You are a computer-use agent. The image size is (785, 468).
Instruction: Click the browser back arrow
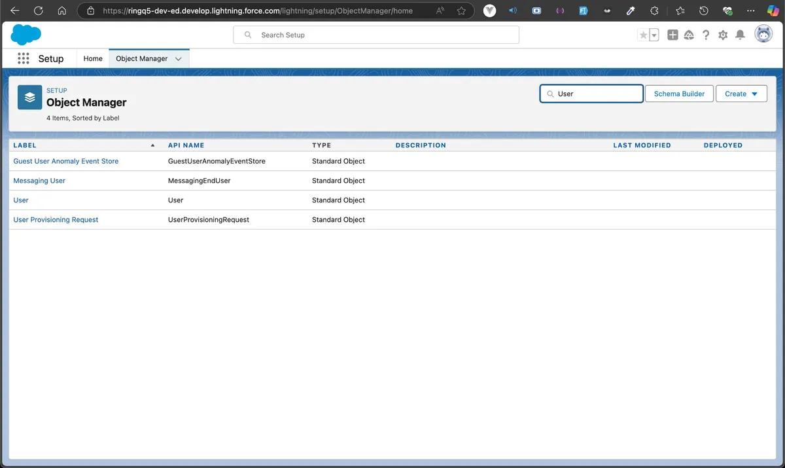(15, 10)
